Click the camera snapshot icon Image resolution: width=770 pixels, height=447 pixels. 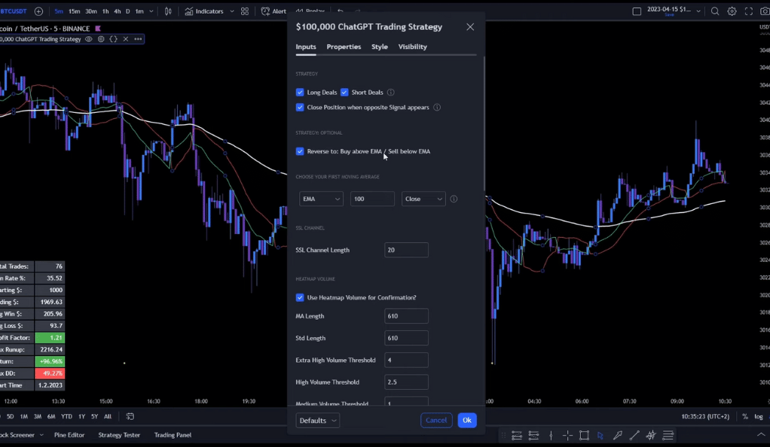tap(765, 11)
